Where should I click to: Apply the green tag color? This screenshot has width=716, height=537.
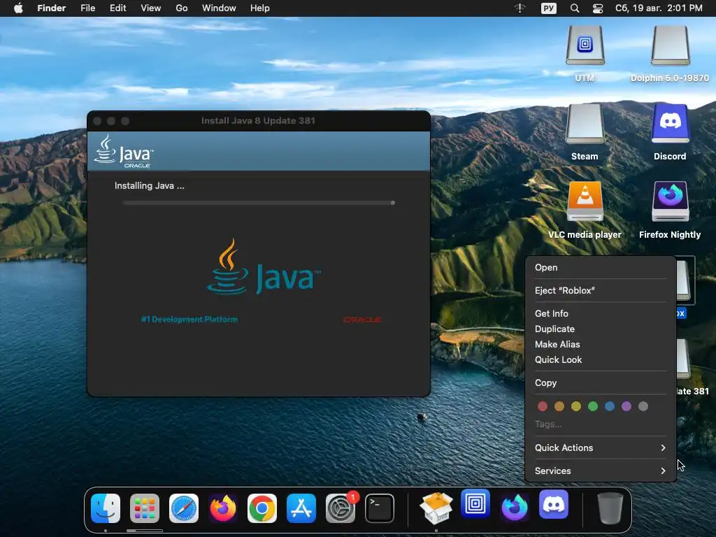[593, 406]
